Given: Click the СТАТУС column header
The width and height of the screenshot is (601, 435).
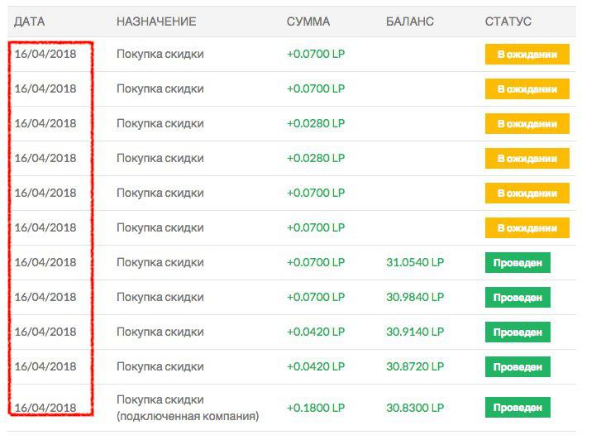Looking at the screenshot, I should 508,21.
